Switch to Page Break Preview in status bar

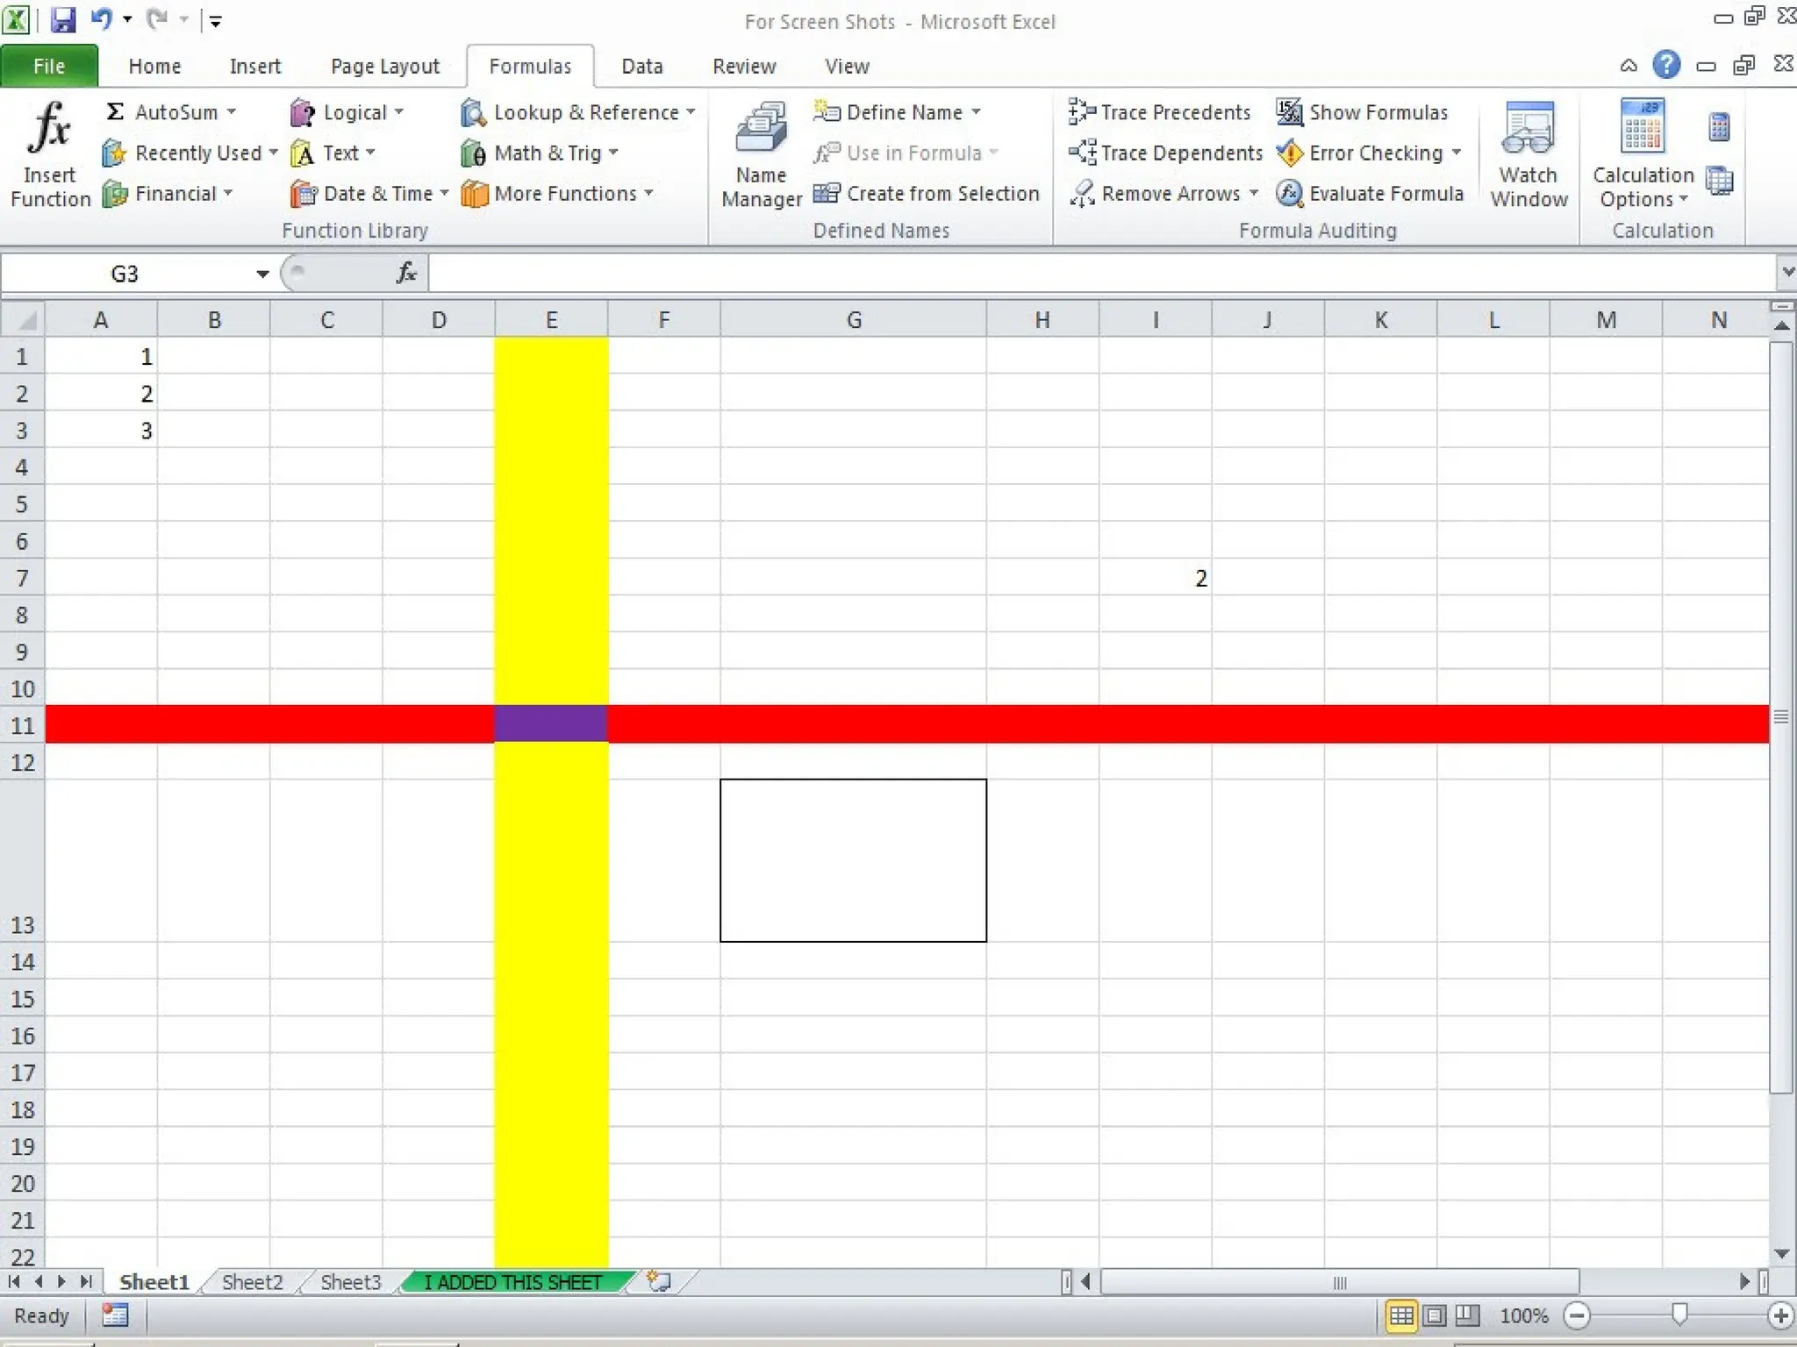click(1467, 1315)
